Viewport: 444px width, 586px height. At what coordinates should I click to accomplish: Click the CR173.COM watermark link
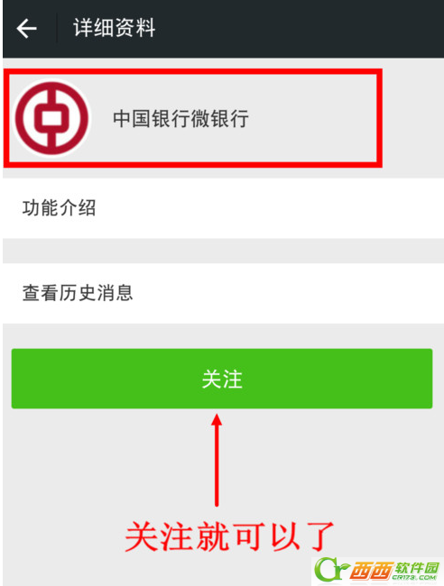pos(414,578)
